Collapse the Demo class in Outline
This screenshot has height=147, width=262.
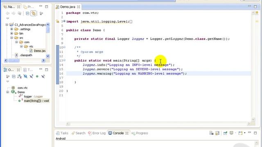click(x=7, y=92)
